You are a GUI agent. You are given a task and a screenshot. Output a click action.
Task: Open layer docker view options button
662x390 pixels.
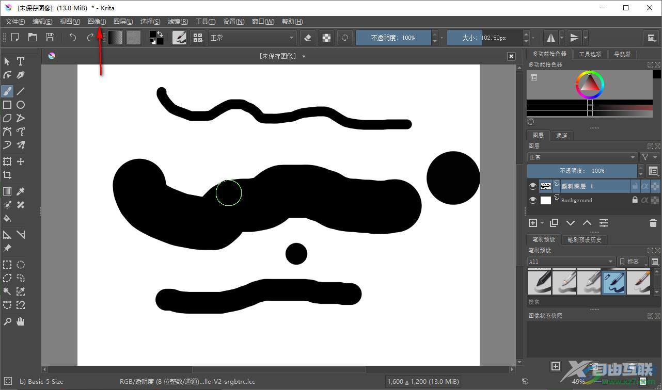654,171
